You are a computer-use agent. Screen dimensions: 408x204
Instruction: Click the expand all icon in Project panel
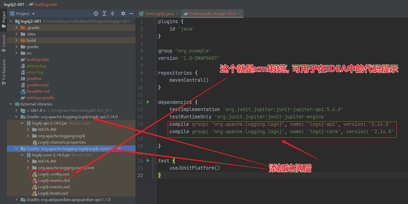pyautogui.click(x=104, y=13)
